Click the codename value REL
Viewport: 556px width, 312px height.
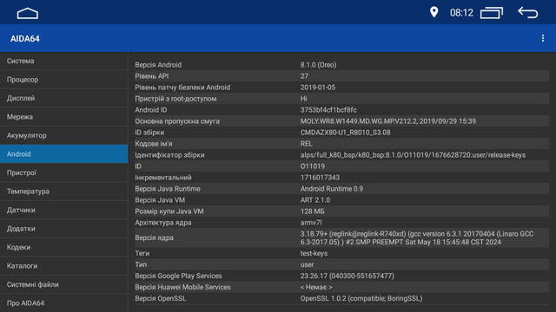tap(306, 144)
